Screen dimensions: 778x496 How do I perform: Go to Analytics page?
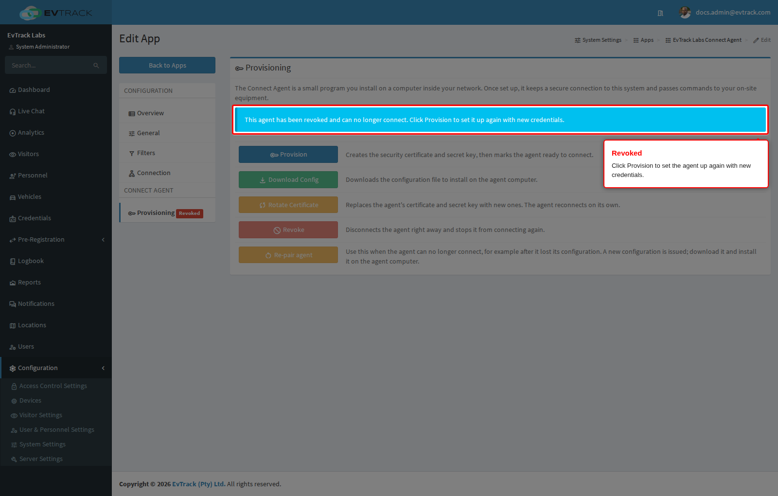(x=56, y=133)
